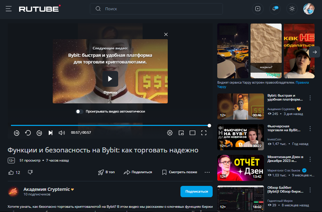Image resolution: width=322 pixels, height=212 pixels.
Task: Click the 00:57 / 00:57 time display
Action: pyautogui.click(x=81, y=133)
